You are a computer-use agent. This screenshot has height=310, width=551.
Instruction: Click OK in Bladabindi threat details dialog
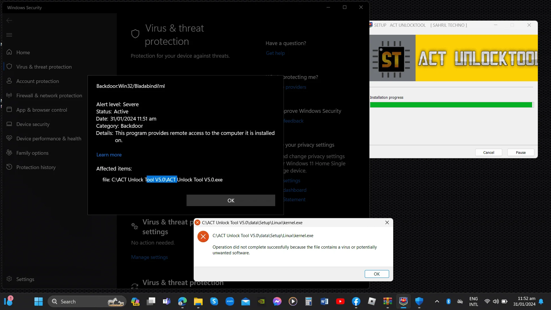231,200
